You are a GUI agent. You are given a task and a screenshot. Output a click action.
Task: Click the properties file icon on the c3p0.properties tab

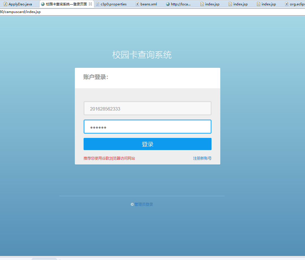[97, 4]
